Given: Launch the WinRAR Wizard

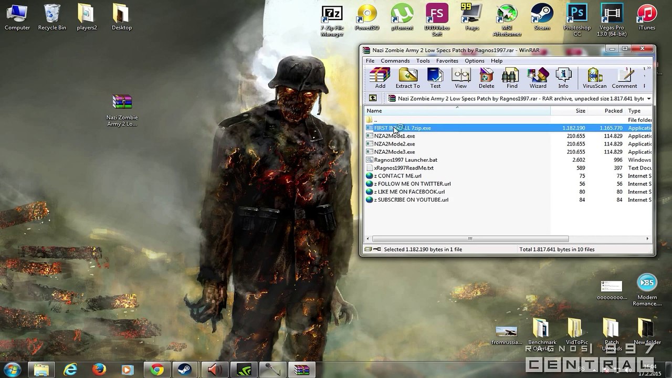Looking at the screenshot, I should click(538, 78).
